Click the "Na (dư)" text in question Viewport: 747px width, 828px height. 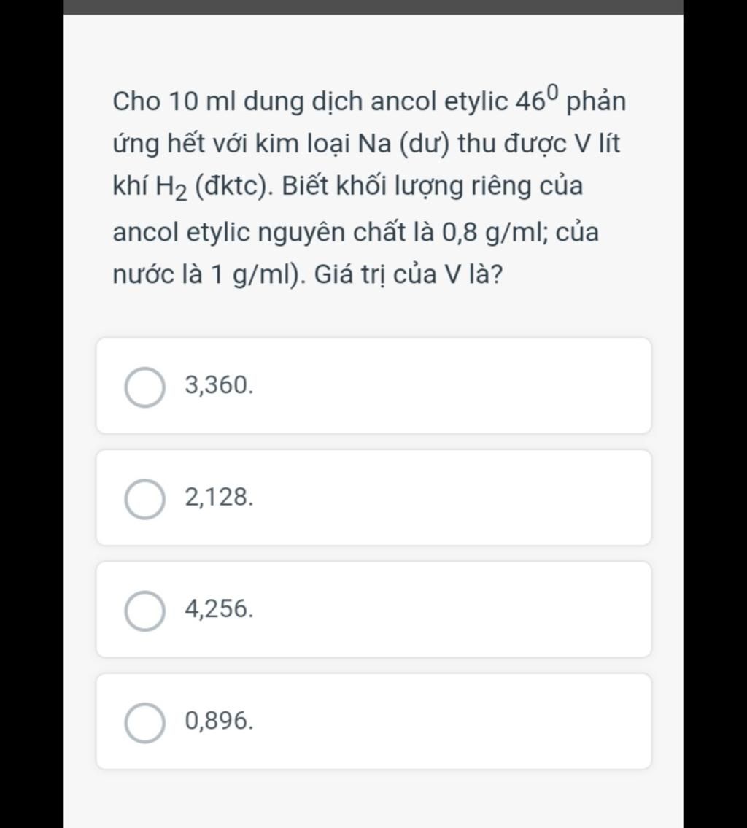pos(404,144)
